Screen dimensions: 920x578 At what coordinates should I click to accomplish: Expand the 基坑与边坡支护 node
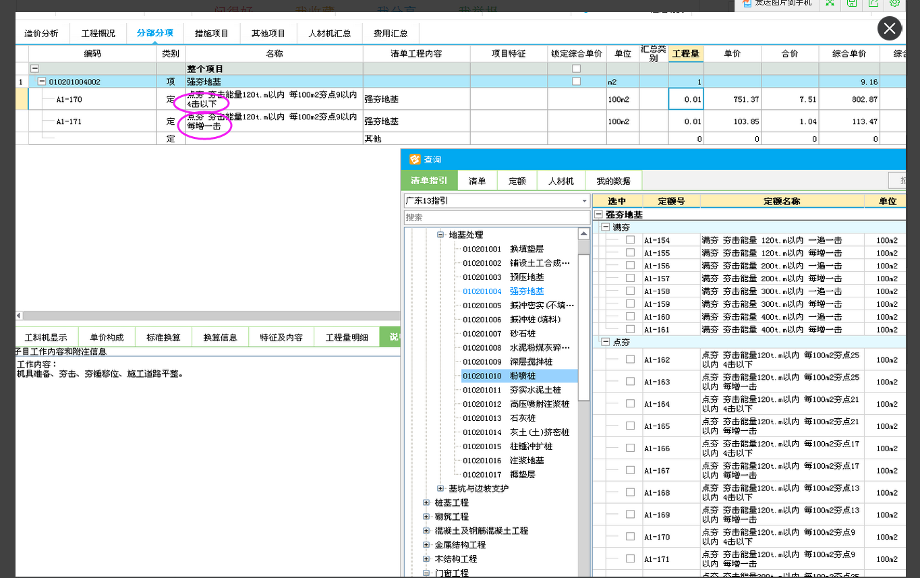[440, 488]
